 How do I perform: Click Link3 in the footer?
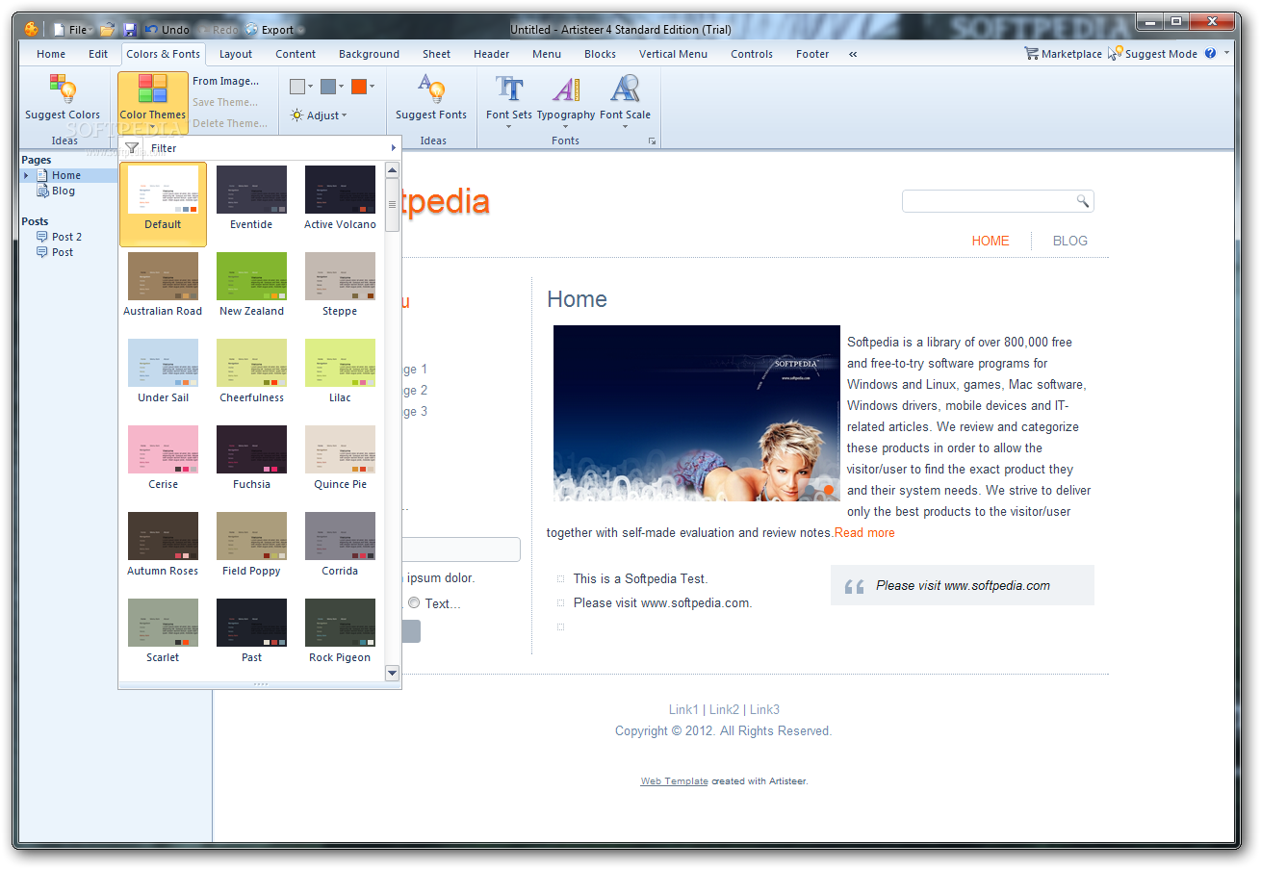764,709
